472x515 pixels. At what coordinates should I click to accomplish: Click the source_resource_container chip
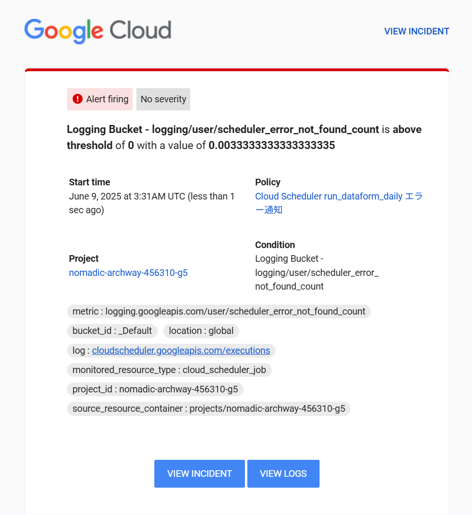(209, 408)
